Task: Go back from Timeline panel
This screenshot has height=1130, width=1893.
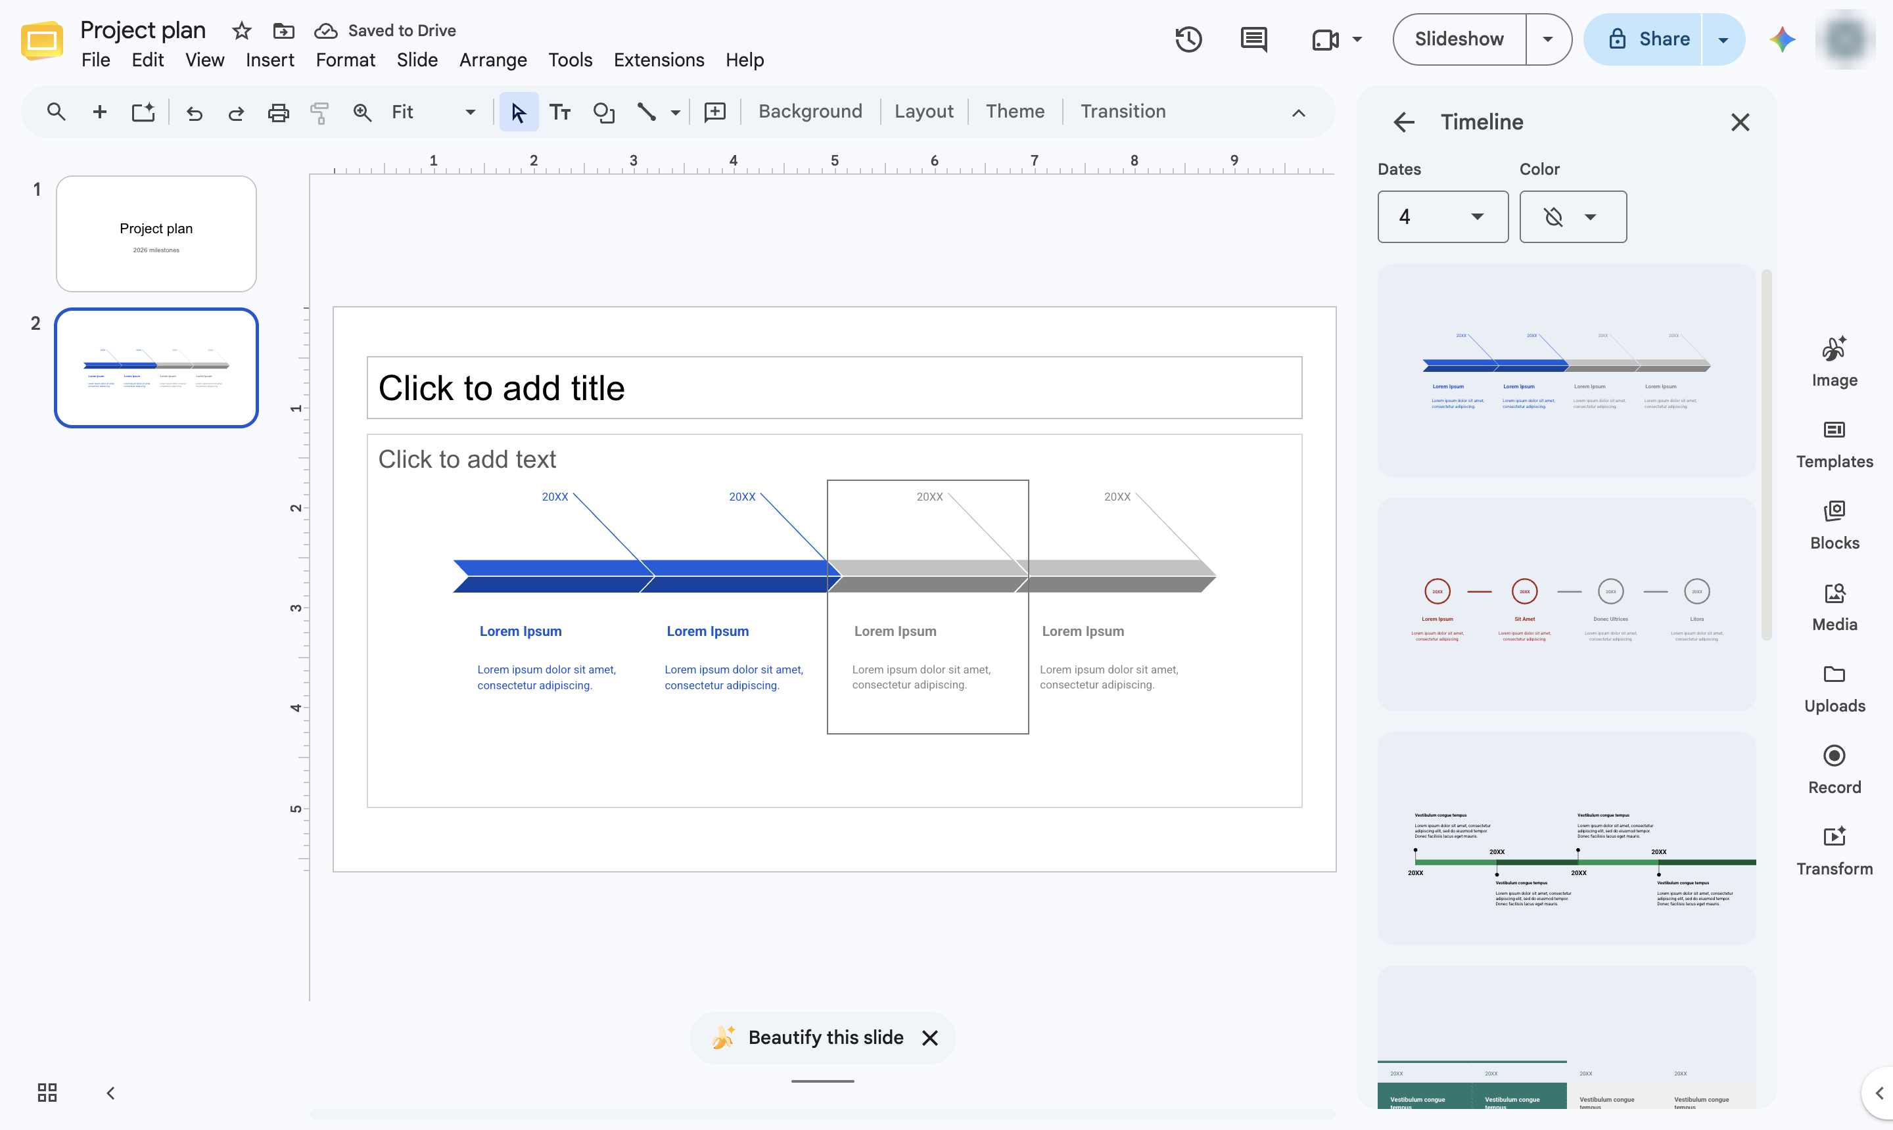Action: pos(1403,122)
